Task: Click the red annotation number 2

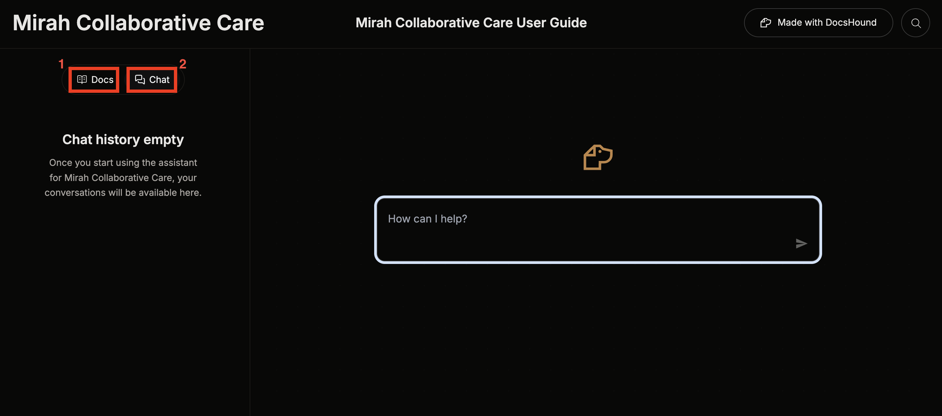Action: tap(182, 64)
